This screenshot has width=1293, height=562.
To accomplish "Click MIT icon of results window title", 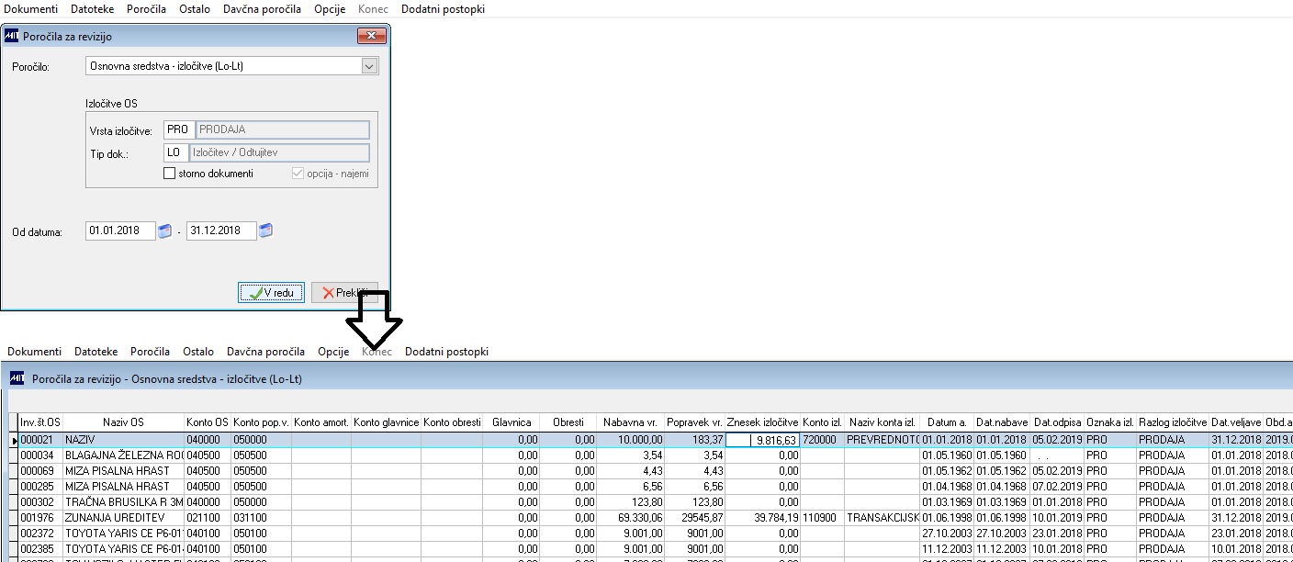I will pyautogui.click(x=17, y=378).
